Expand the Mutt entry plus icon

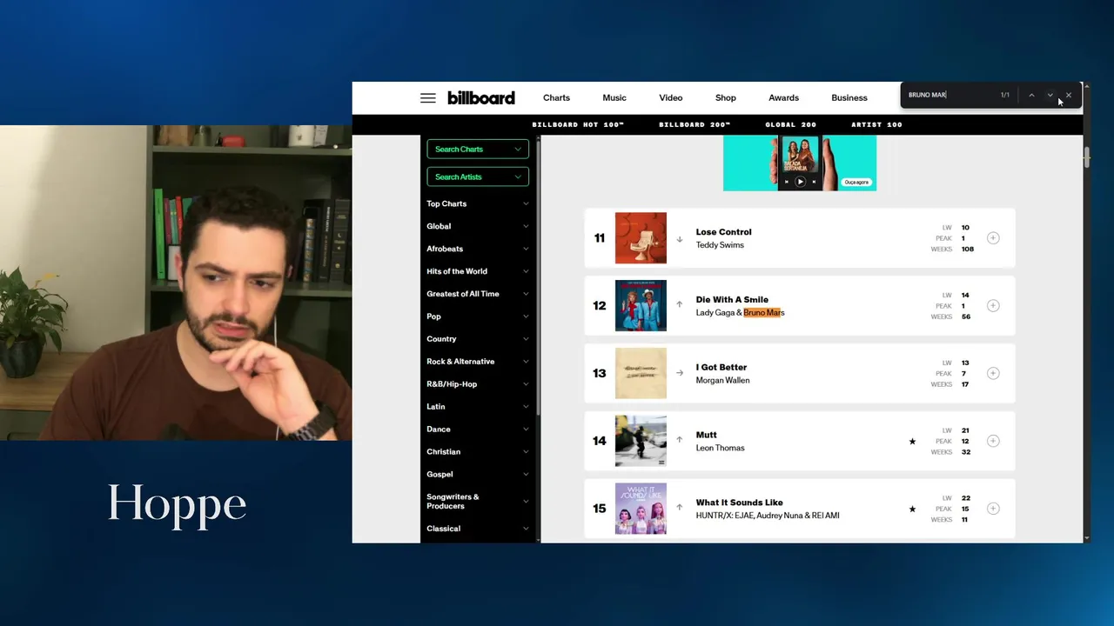(993, 441)
